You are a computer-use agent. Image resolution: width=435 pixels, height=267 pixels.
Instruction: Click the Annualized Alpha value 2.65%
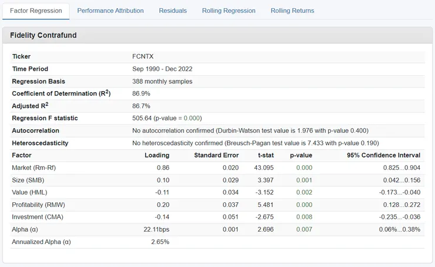(159, 242)
